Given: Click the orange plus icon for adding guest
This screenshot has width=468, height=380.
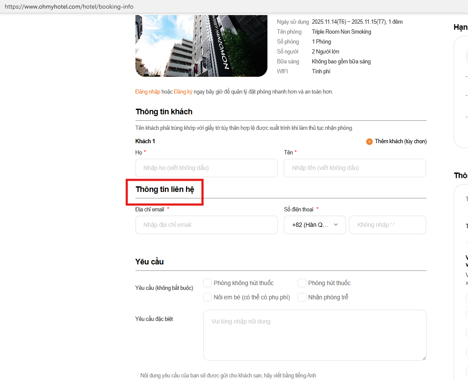Looking at the screenshot, I should [x=369, y=141].
